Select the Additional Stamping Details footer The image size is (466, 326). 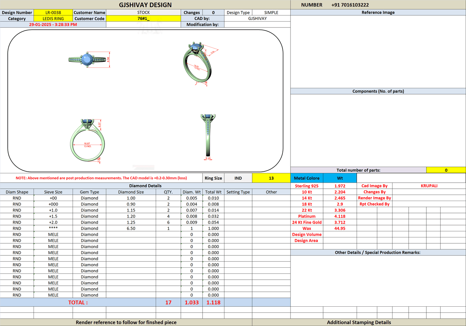coord(359,322)
